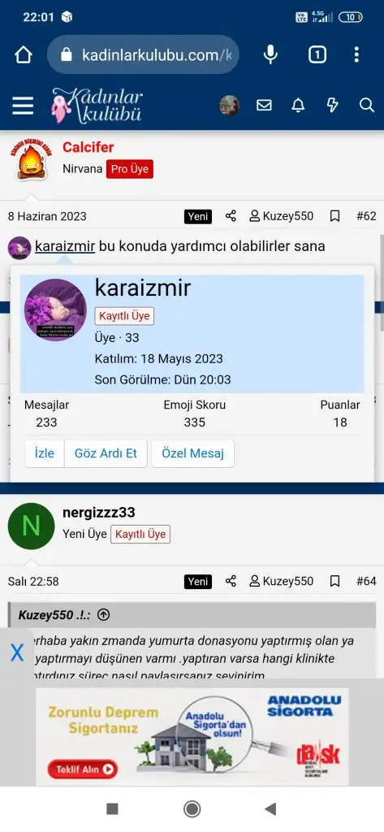
Task: Tap the lightning bolt What's New icon
Action: (332, 105)
